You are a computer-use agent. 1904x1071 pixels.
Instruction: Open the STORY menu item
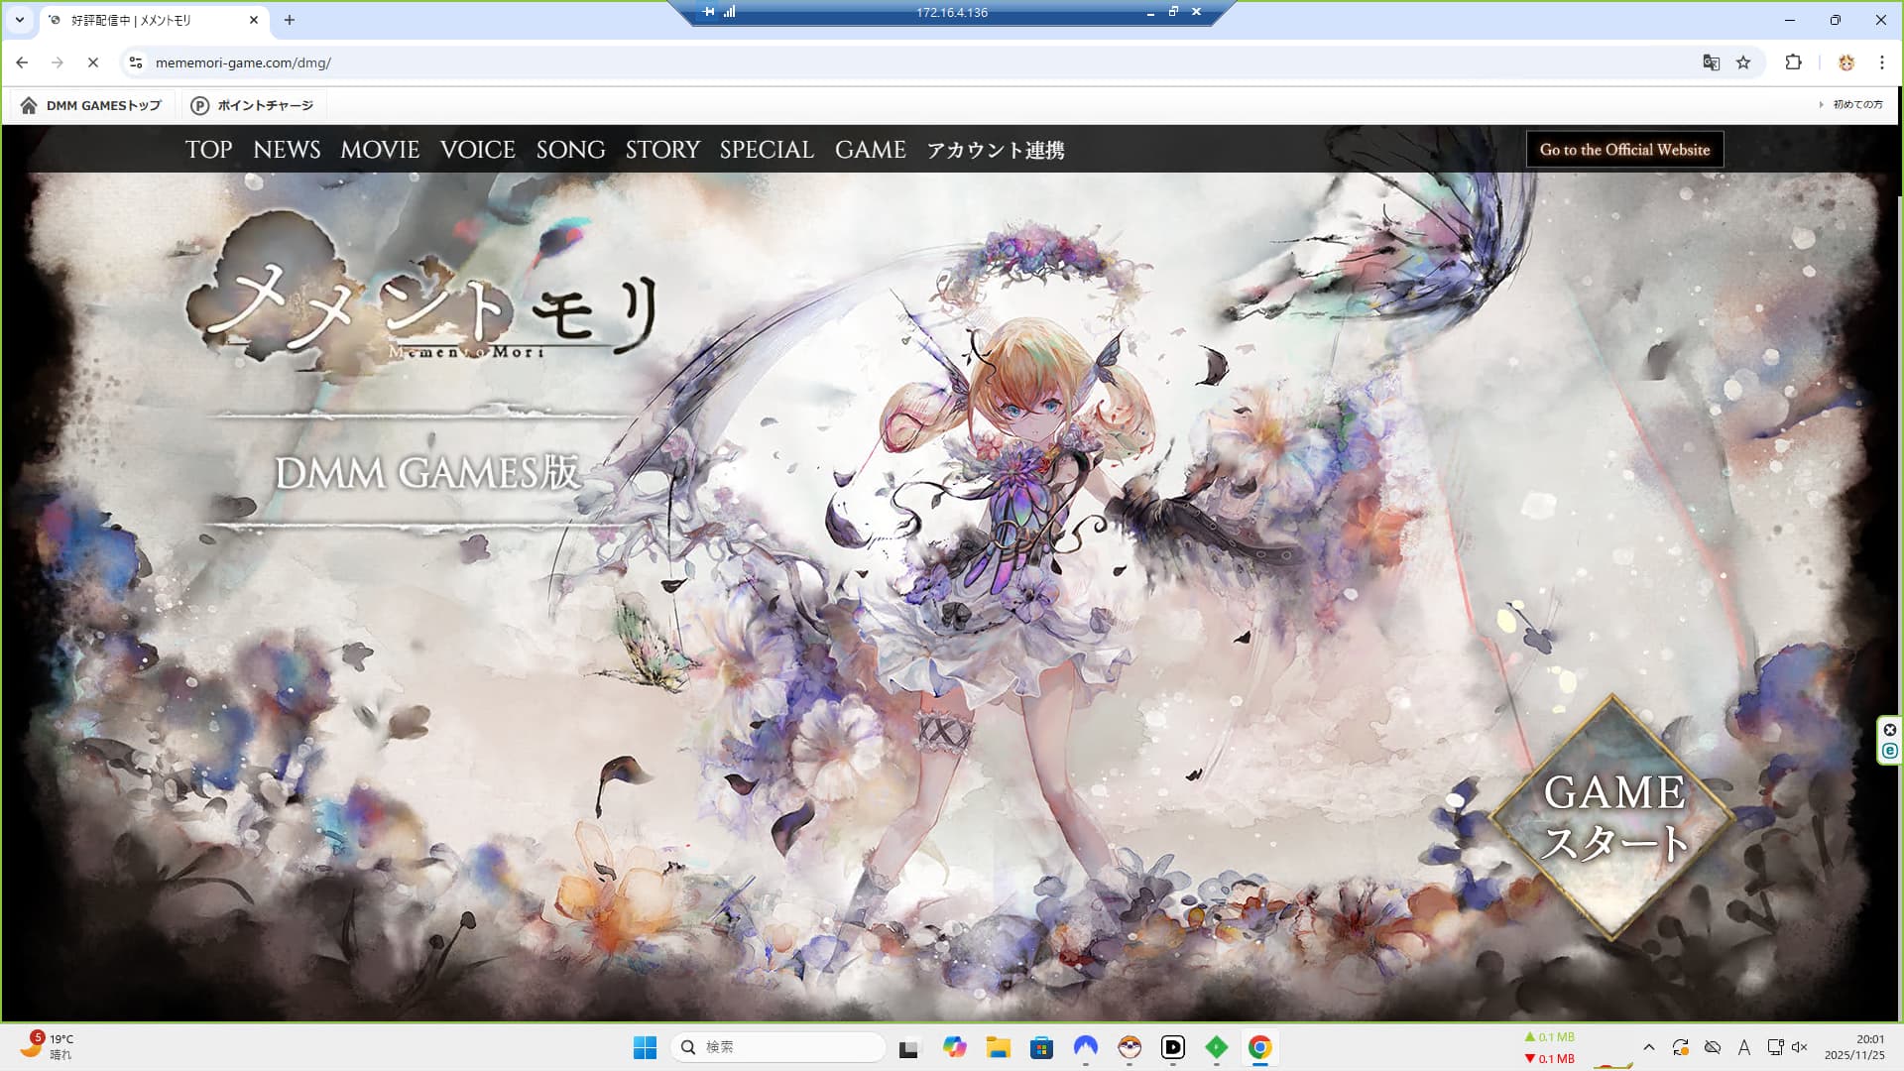tap(662, 150)
